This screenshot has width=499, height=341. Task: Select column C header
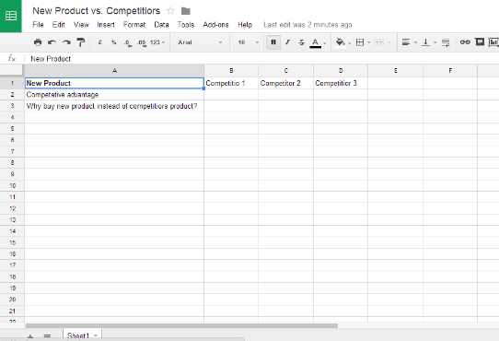pos(285,71)
